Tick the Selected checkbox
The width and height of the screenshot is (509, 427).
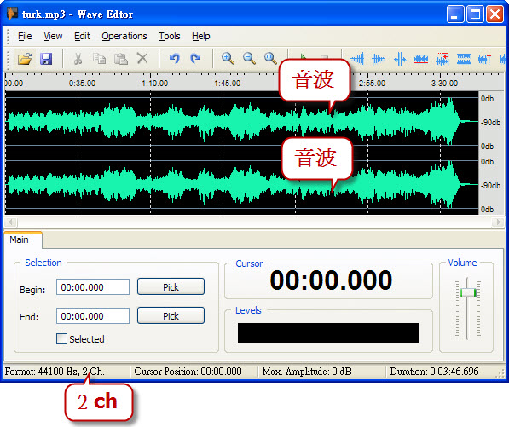(x=61, y=338)
